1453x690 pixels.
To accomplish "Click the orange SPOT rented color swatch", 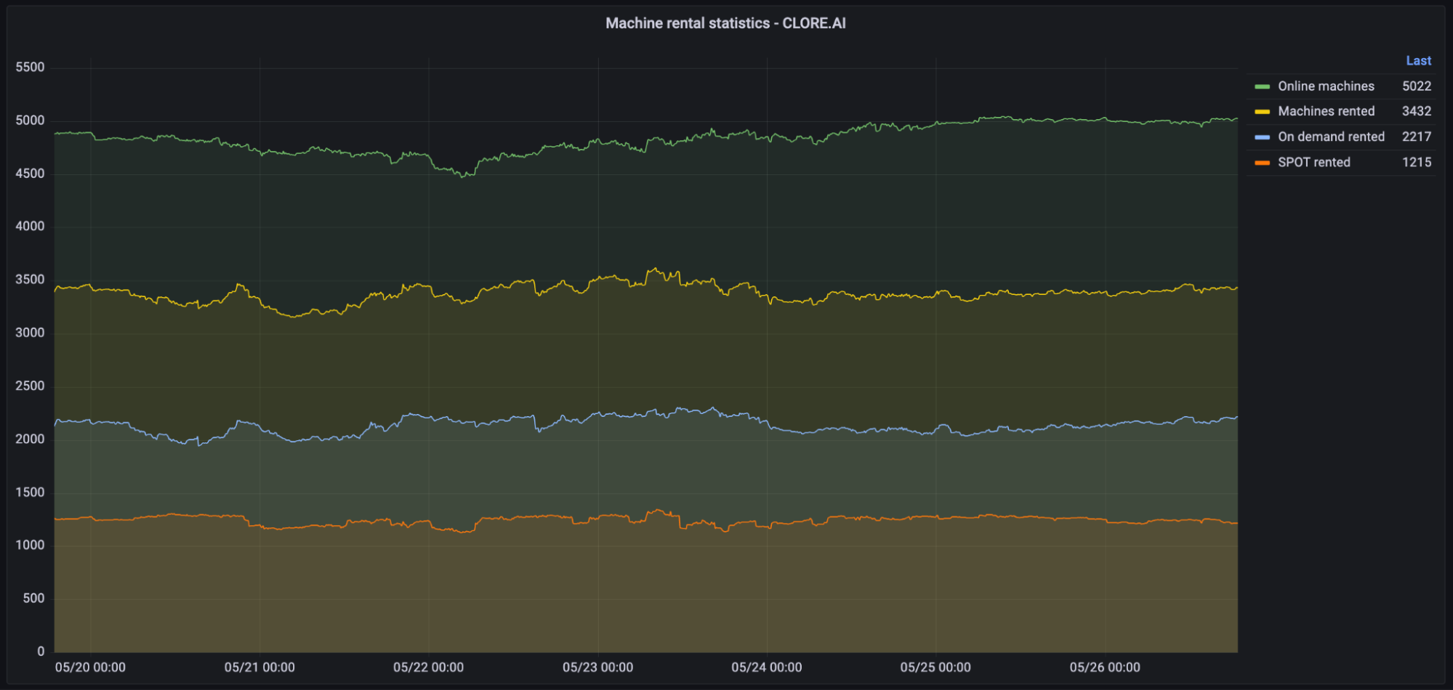I will coord(1262,163).
